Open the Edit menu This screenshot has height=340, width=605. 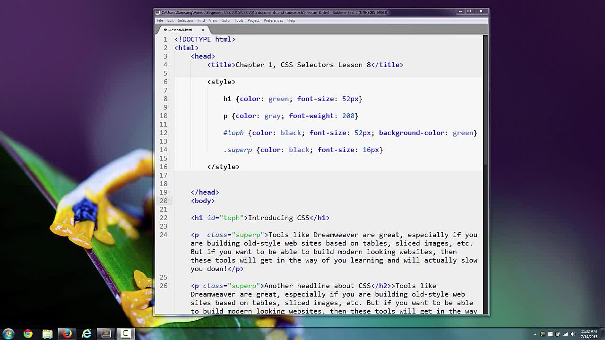(x=170, y=20)
